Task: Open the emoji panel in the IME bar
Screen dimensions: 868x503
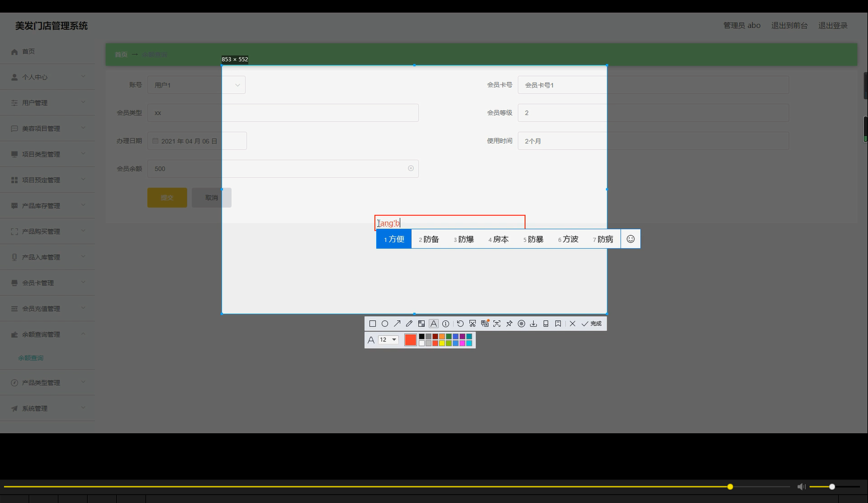Action: tap(630, 239)
